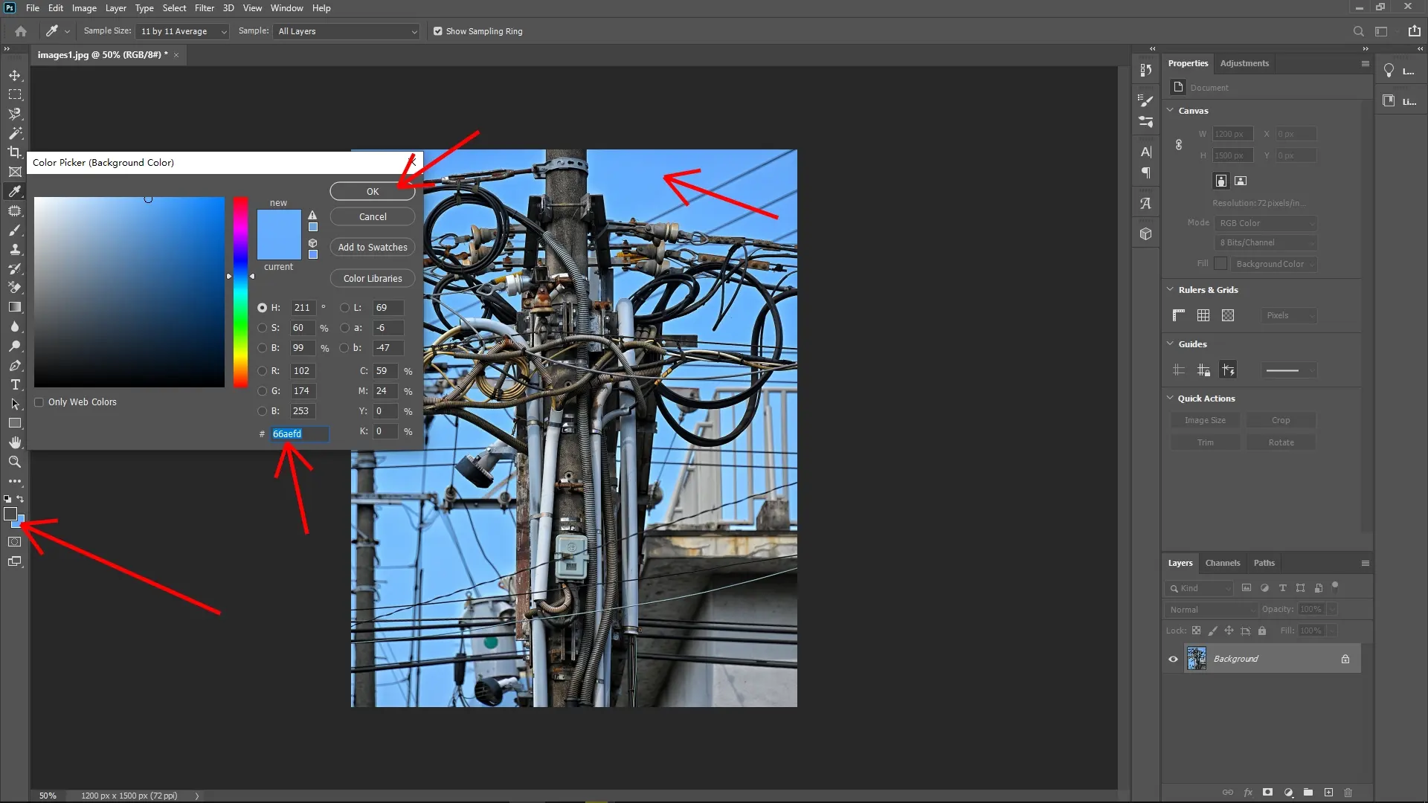Hide the Background layer
1428x803 pixels.
[x=1172, y=658]
